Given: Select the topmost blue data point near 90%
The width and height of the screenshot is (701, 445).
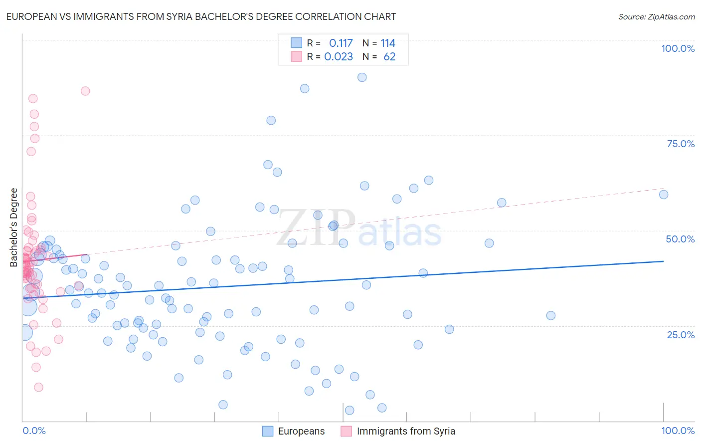Looking at the screenshot, I should tap(362, 77).
